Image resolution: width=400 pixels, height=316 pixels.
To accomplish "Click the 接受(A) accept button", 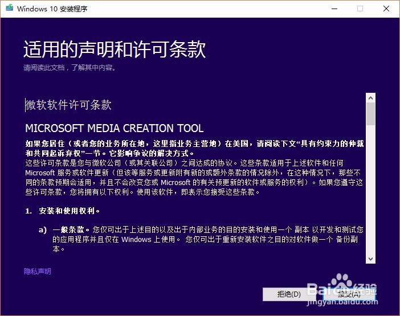I will 349,294.
